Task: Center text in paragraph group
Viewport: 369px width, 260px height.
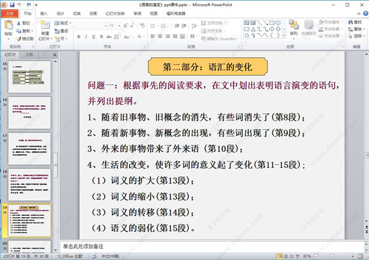Action: (160, 36)
